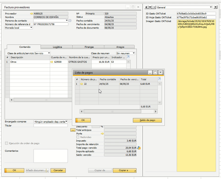Go to next category arrow in the side panel
221x179 pixels.
click(x=154, y=7)
